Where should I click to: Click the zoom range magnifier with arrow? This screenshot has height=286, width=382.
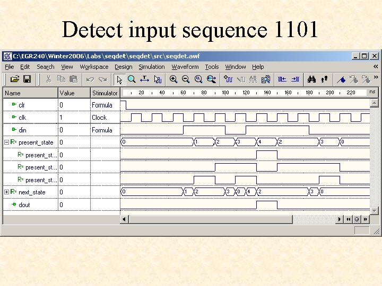pos(211,79)
